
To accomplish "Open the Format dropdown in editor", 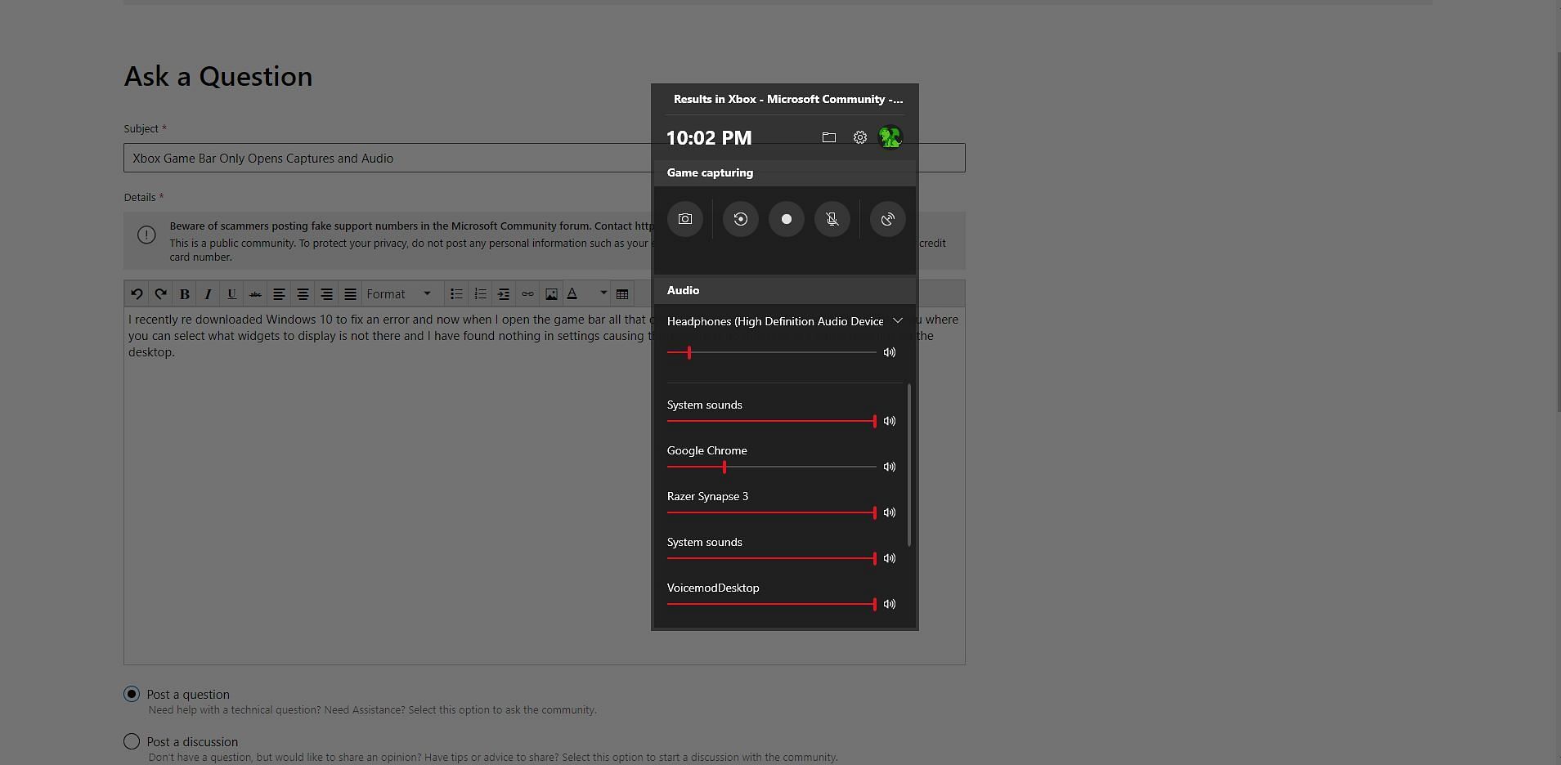I will (x=398, y=294).
